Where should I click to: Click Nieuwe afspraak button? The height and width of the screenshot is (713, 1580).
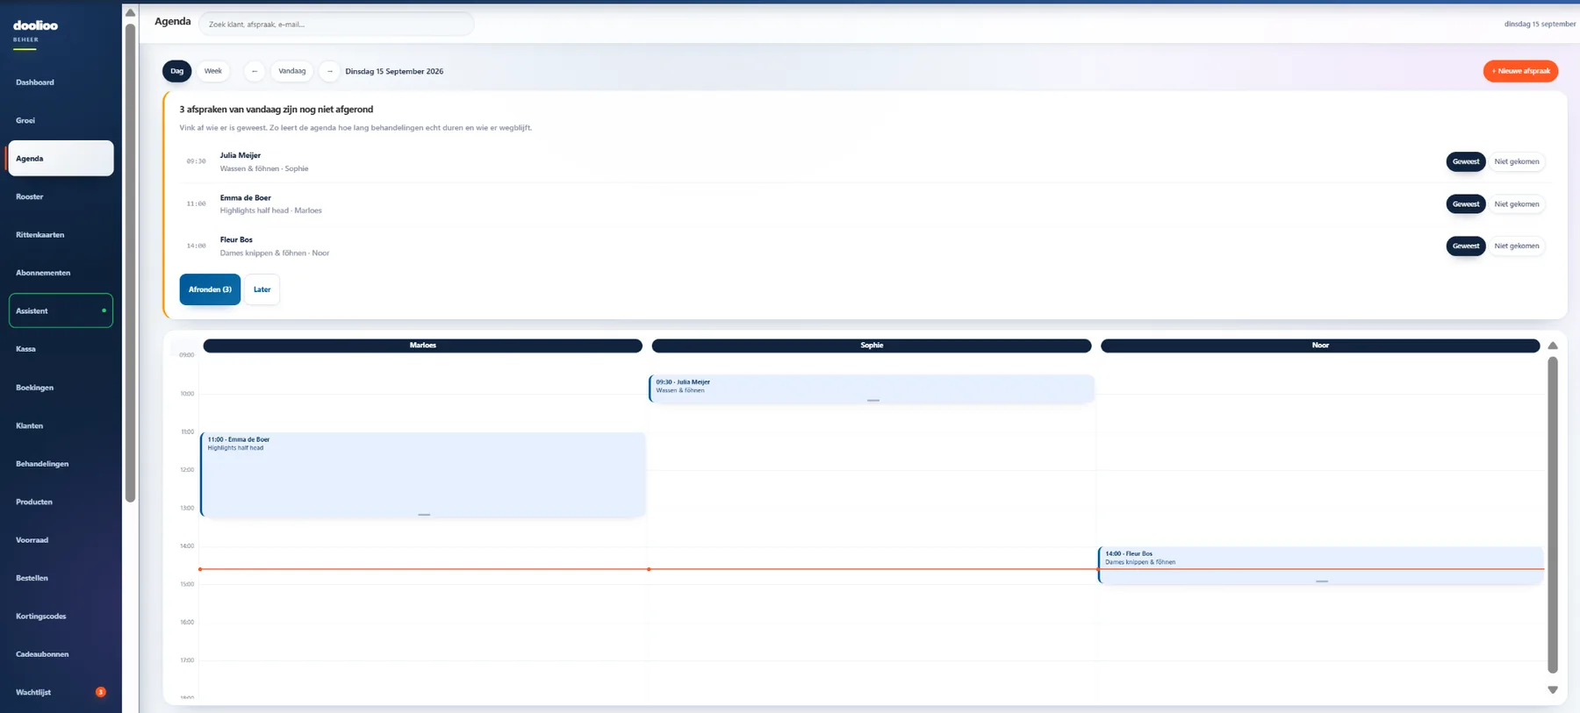tap(1520, 71)
